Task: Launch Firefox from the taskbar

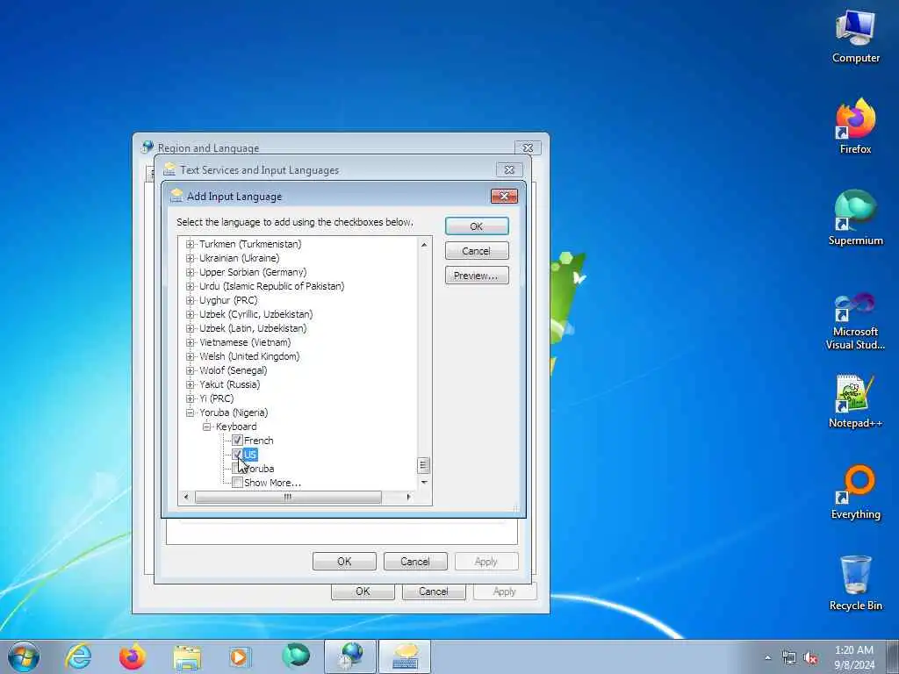Action: pyautogui.click(x=133, y=656)
